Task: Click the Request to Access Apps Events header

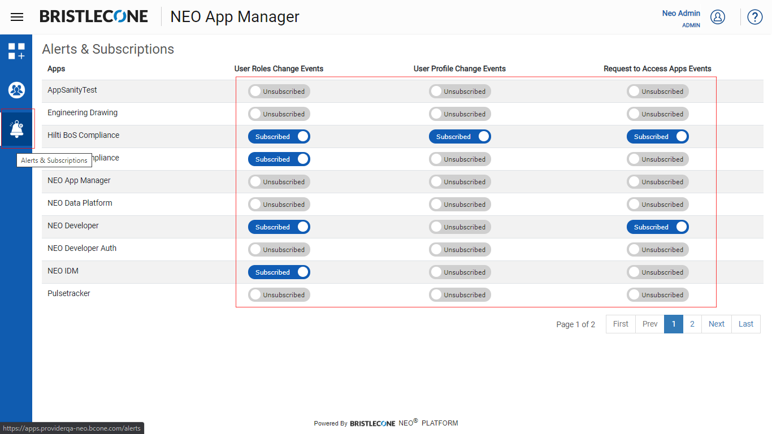Action: point(657,68)
